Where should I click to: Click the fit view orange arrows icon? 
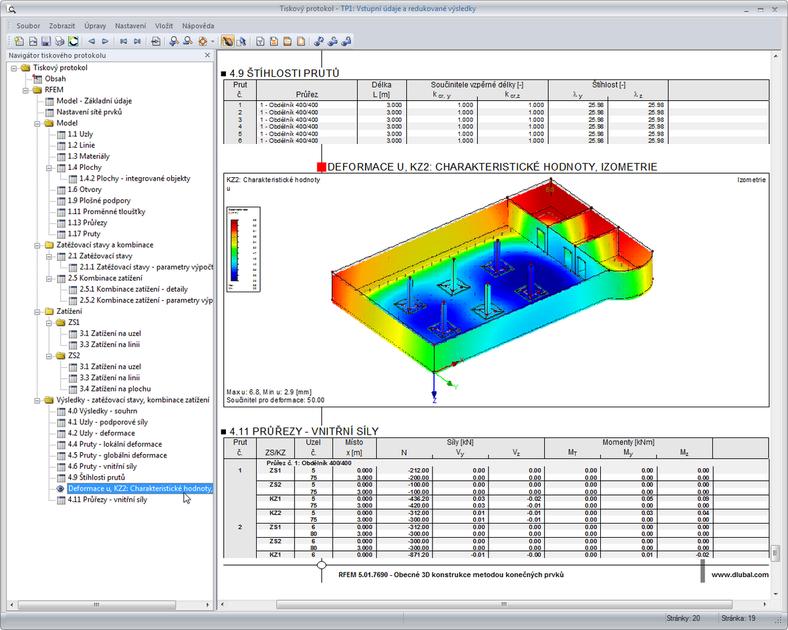click(203, 41)
